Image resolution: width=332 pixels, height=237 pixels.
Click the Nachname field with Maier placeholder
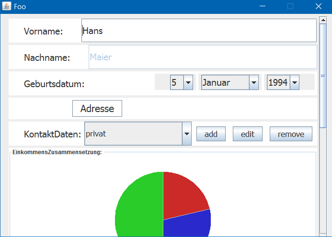203,57
